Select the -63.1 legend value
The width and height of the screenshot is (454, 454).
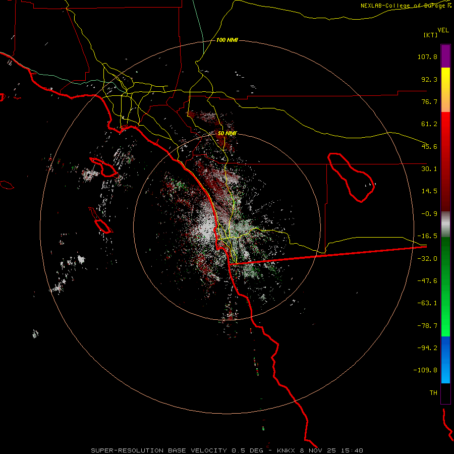[x=427, y=303]
